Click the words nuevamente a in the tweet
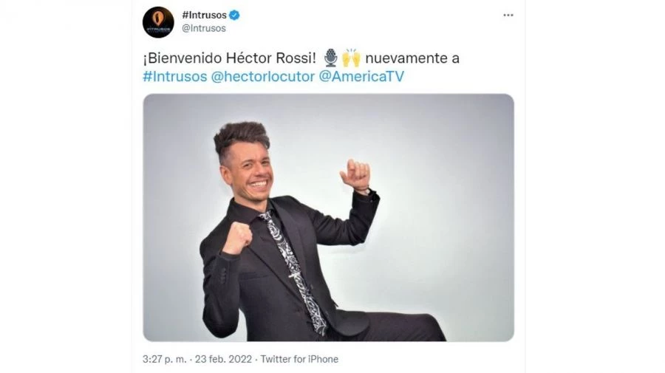The image size is (665, 373). (x=412, y=58)
